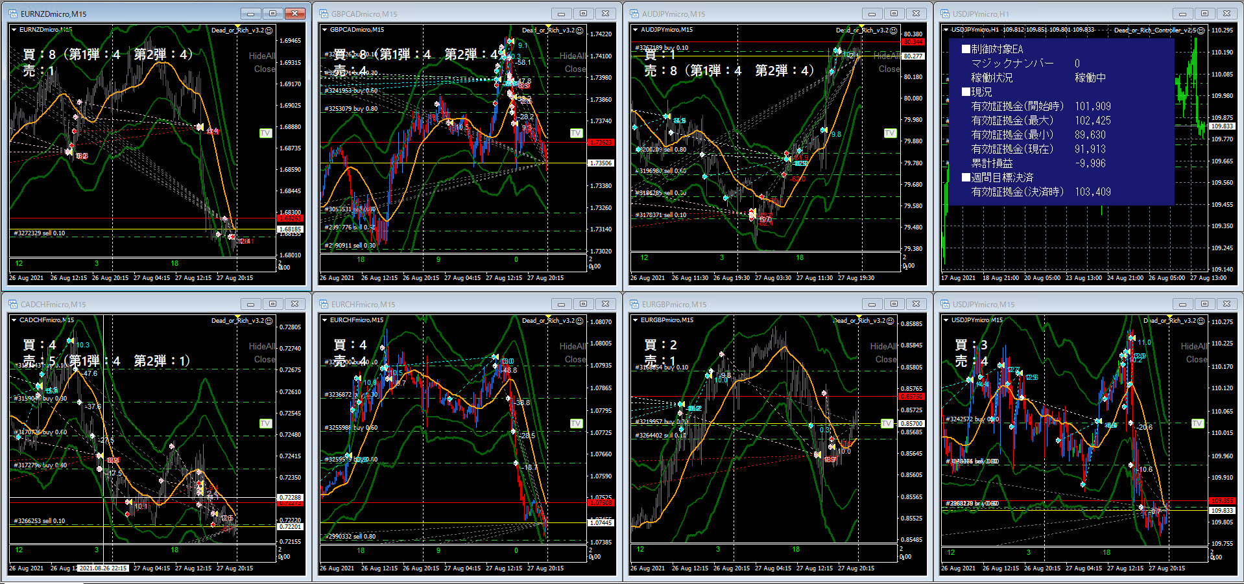Click the EA smiley icon in USDJPY M15 chart
The image size is (1244, 584).
click(x=1201, y=321)
